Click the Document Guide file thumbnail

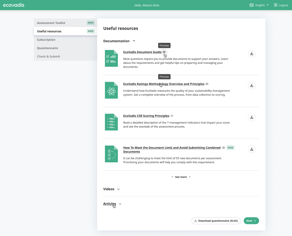pyautogui.click(x=111, y=58)
